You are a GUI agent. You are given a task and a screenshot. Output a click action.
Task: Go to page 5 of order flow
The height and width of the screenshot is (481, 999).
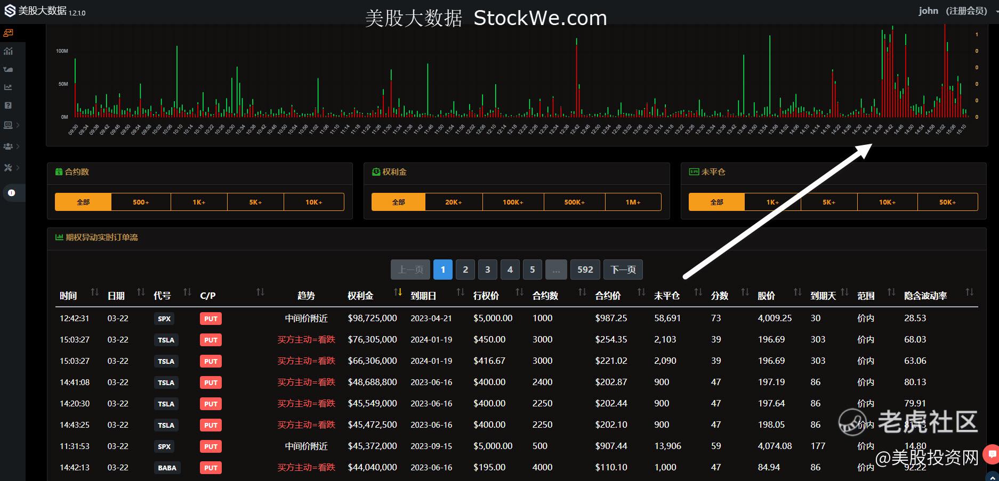click(532, 270)
